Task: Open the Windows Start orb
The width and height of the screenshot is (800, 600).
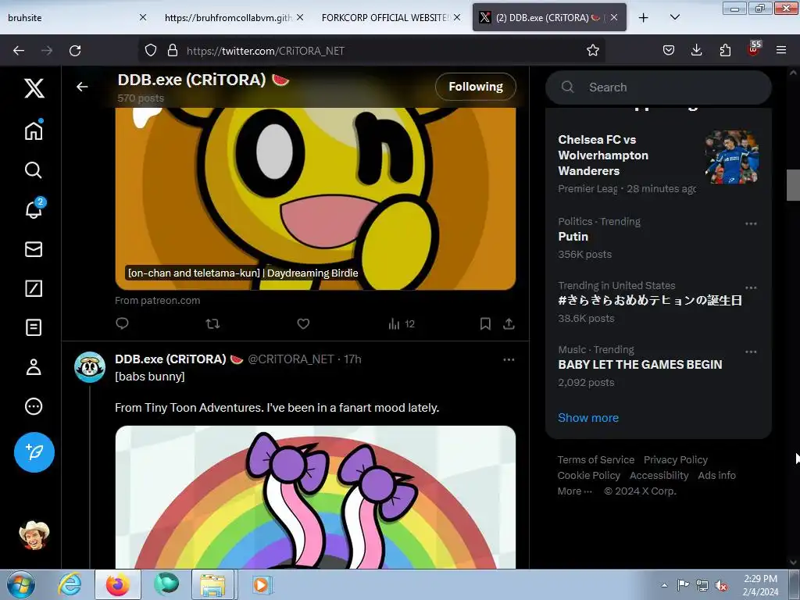Action: coord(21,584)
